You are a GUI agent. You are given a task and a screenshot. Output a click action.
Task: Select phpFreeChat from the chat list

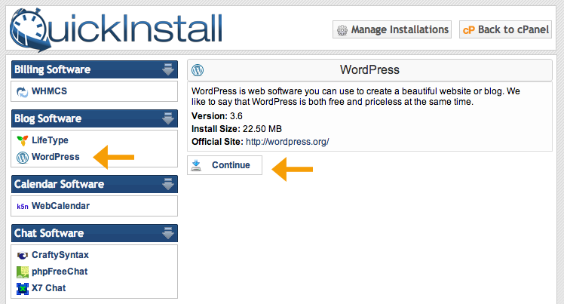coord(60,272)
